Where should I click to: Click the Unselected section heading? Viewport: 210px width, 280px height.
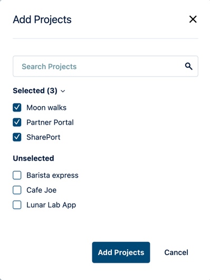click(x=33, y=158)
